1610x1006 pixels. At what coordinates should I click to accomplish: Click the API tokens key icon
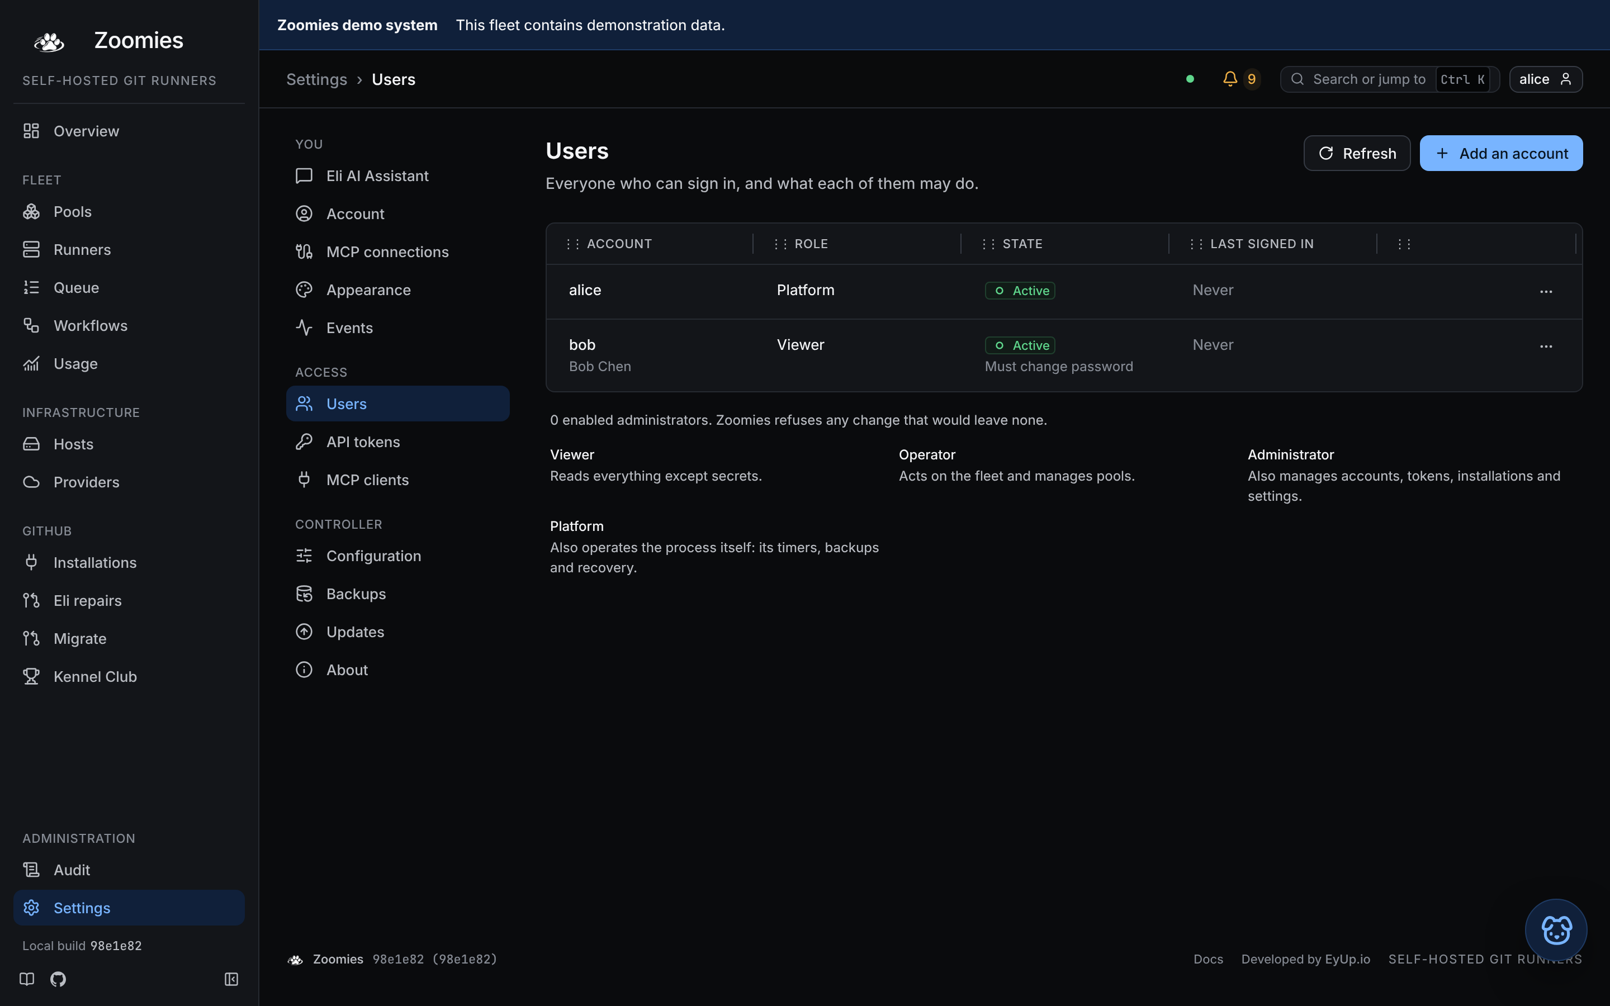click(304, 442)
